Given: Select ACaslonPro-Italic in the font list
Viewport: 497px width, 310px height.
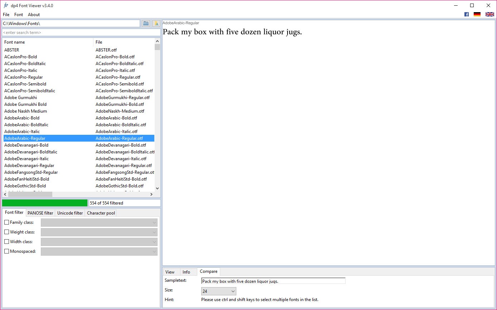Looking at the screenshot, I should (21, 70).
